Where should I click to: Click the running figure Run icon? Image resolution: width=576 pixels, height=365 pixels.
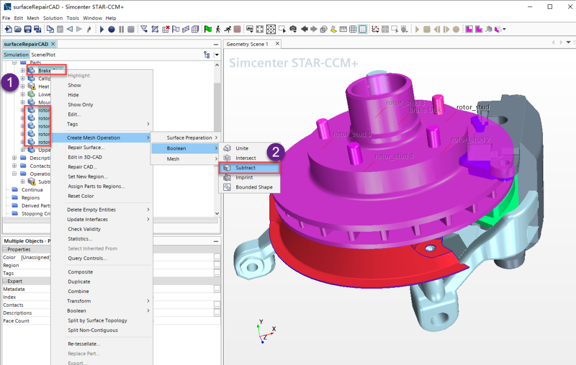pyautogui.click(x=227, y=29)
